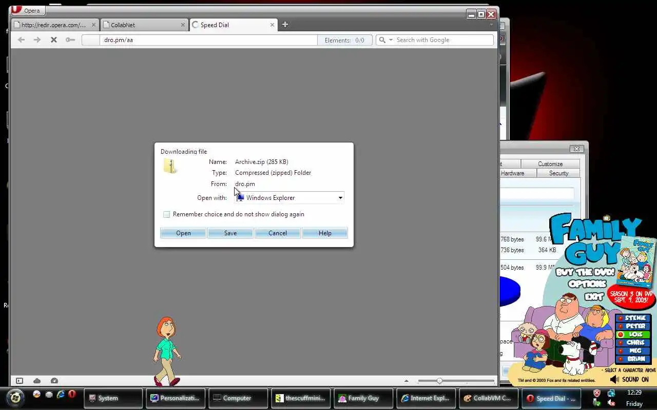Select the Meg character

pos(632,351)
